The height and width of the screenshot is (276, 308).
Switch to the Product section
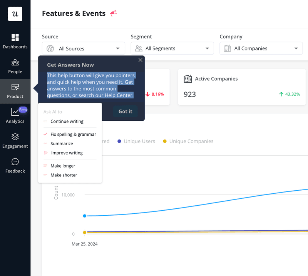coord(15,91)
